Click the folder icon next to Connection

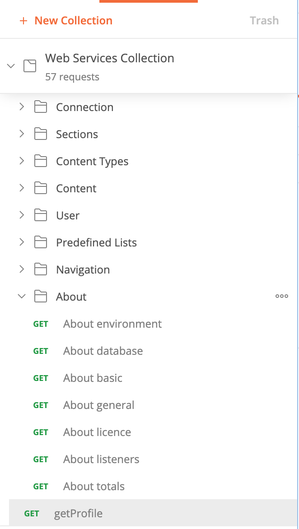click(x=41, y=107)
